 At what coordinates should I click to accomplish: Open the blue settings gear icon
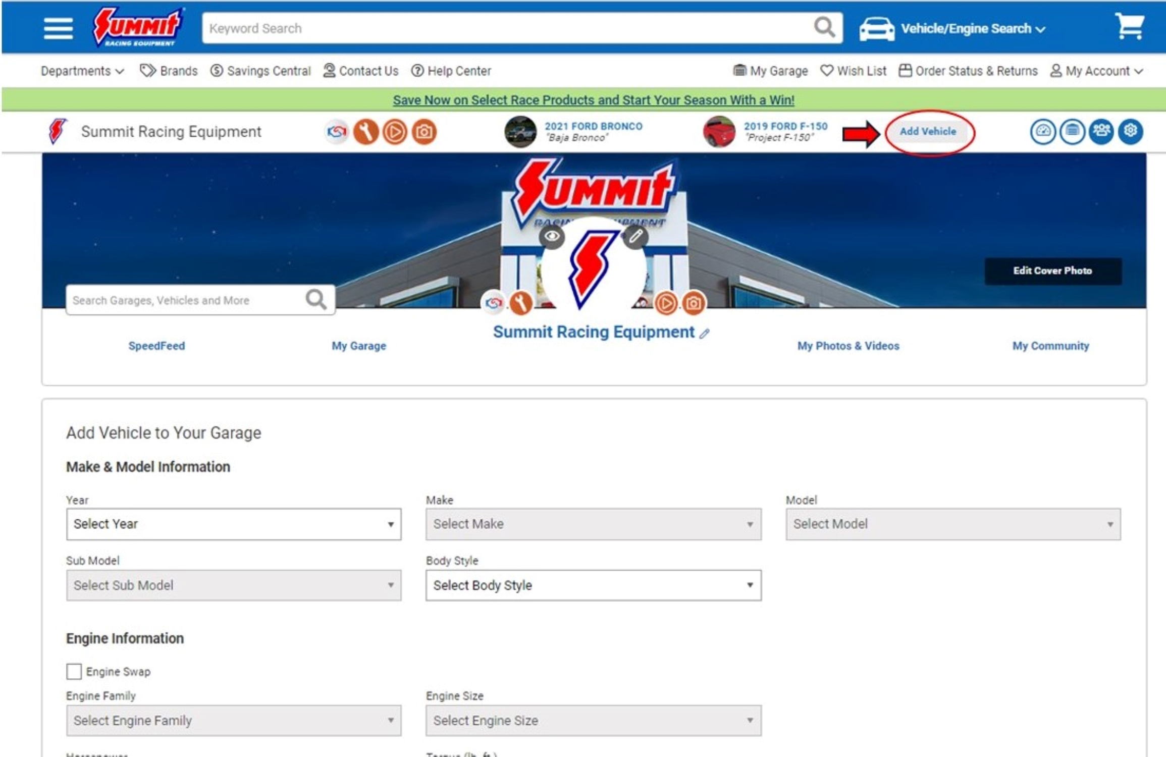[1131, 132]
